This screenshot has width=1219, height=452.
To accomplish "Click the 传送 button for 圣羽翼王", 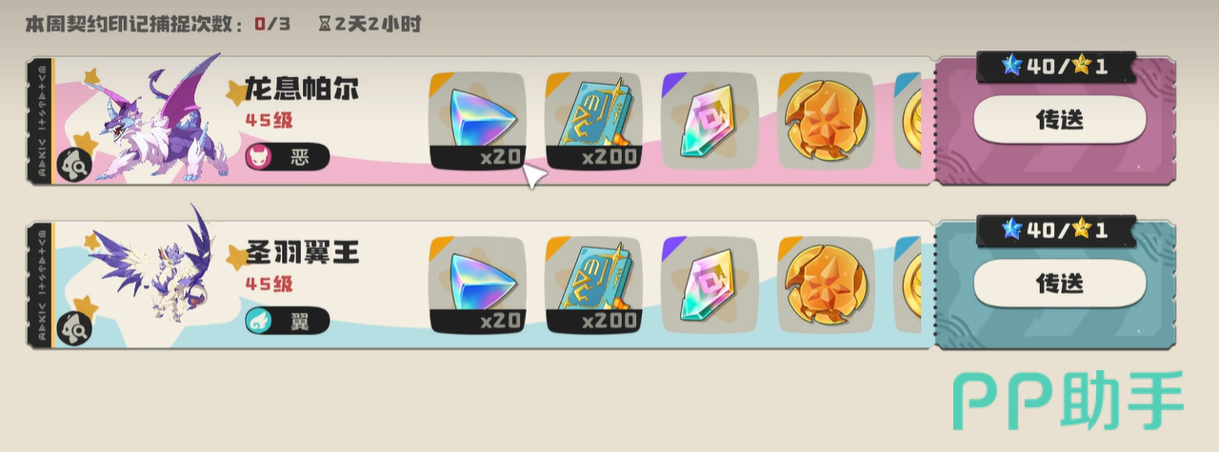I will (x=1059, y=284).
